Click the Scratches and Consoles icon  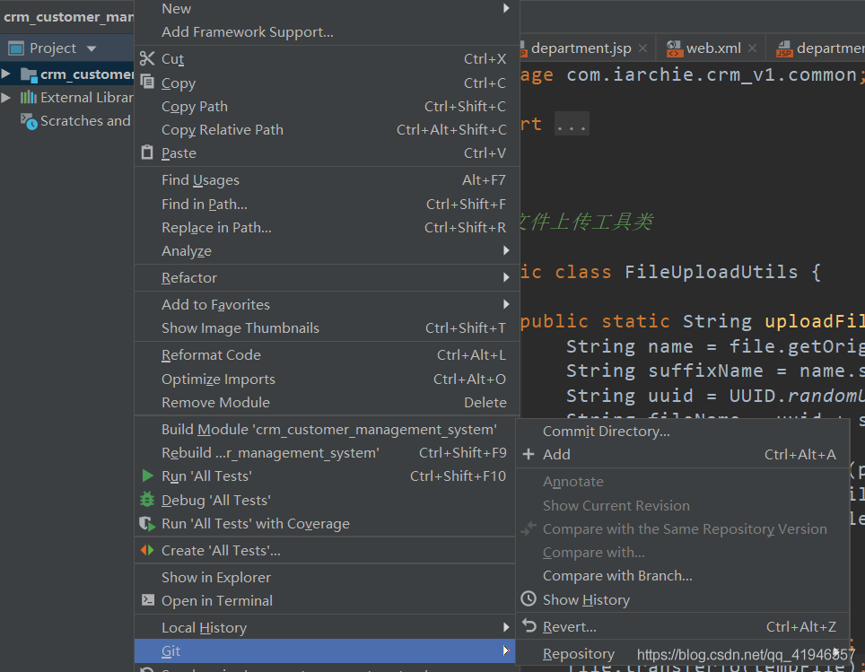coord(29,121)
